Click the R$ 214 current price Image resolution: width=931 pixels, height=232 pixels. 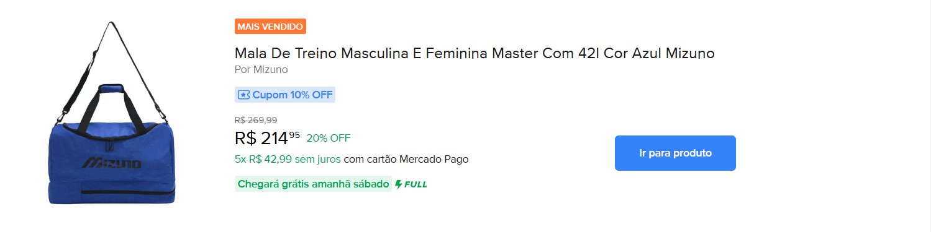point(261,138)
